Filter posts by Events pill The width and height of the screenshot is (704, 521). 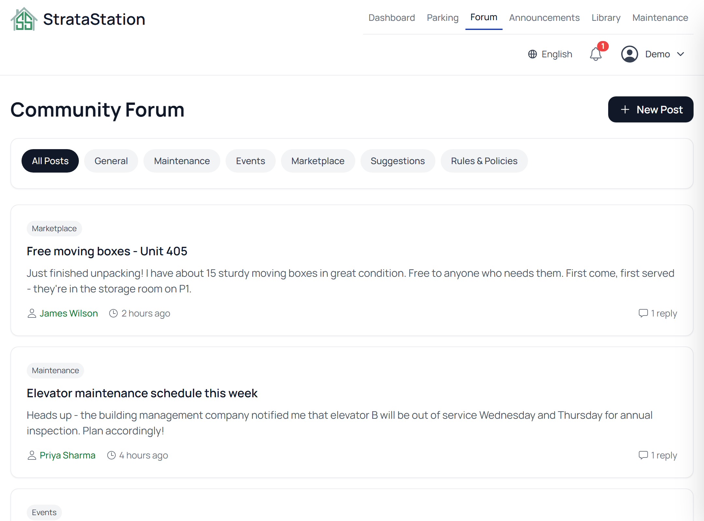coord(250,161)
